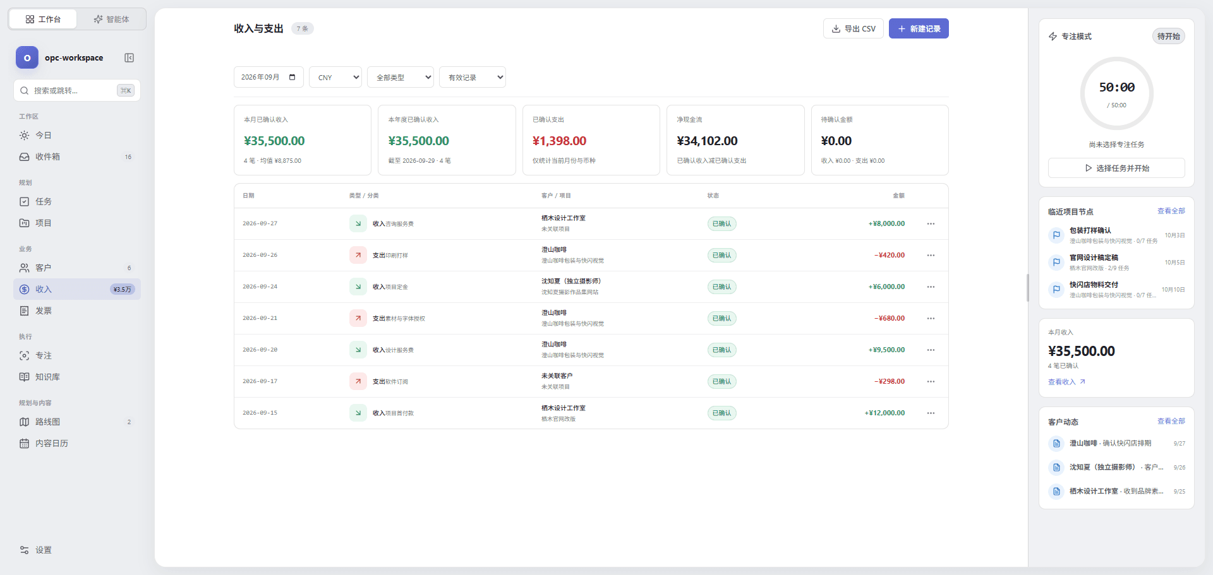Click the lightning icon beside 专注模式
1213x575 pixels.
coord(1053,37)
